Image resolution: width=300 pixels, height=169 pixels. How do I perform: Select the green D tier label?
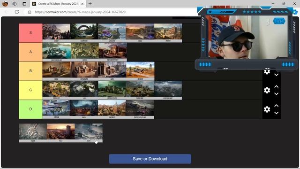click(30, 109)
